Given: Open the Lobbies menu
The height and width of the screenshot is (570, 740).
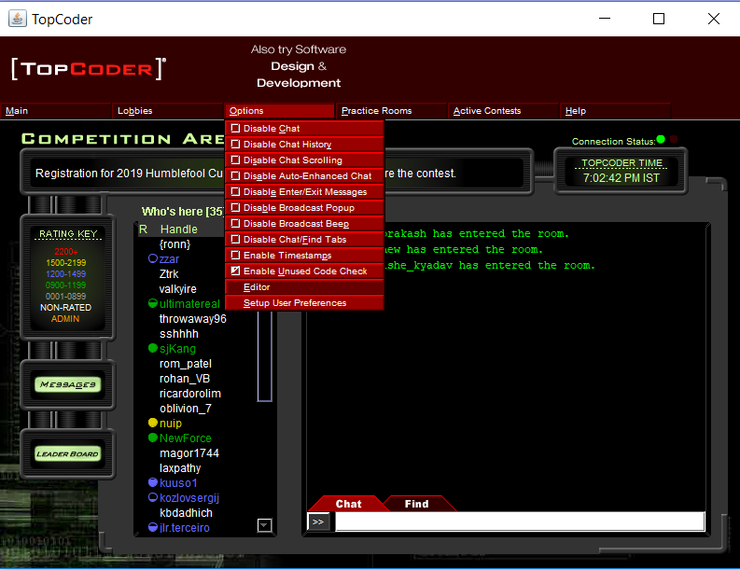Looking at the screenshot, I should tap(167, 111).
